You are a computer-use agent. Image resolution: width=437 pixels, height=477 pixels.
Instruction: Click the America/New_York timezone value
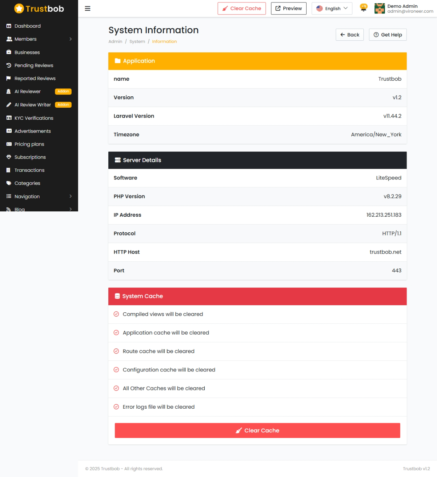point(376,135)
